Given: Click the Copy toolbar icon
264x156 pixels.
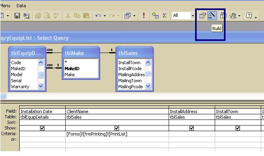Looking at the screenshot, I should pyautogui.click(x=77, y=16).
